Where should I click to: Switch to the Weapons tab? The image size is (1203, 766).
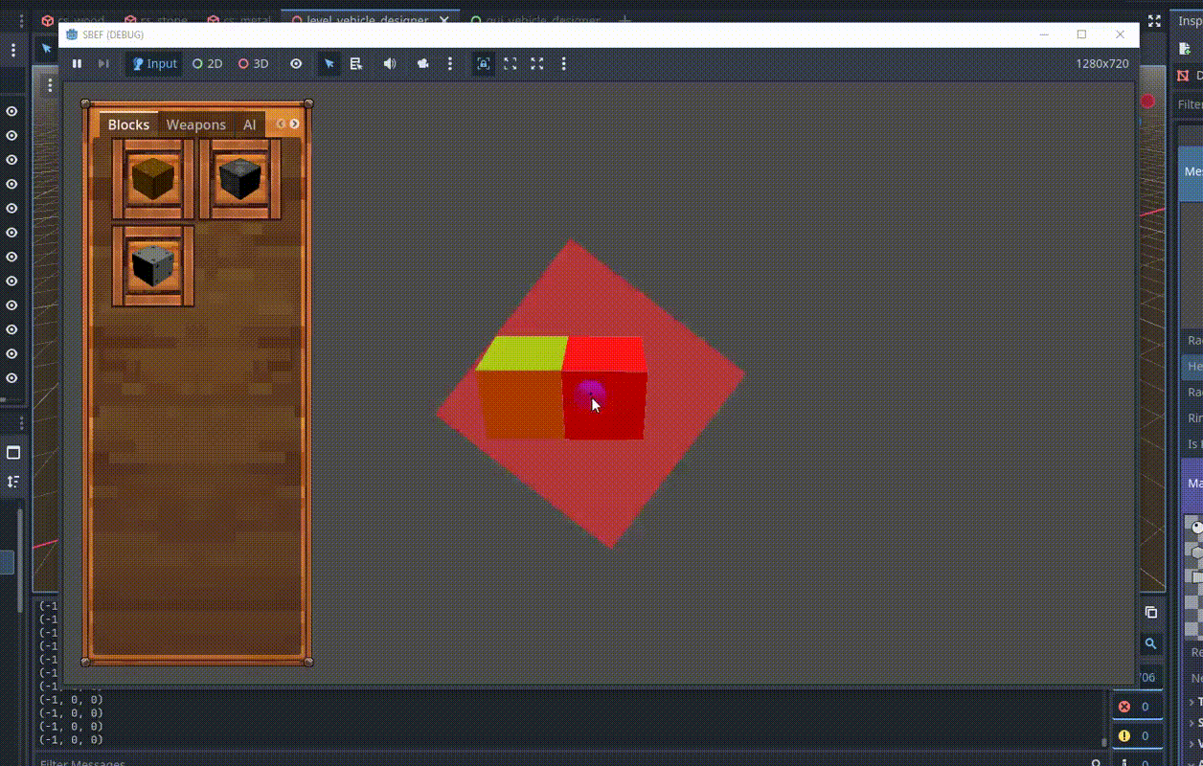pyautogui.click(x=195, y=124)
